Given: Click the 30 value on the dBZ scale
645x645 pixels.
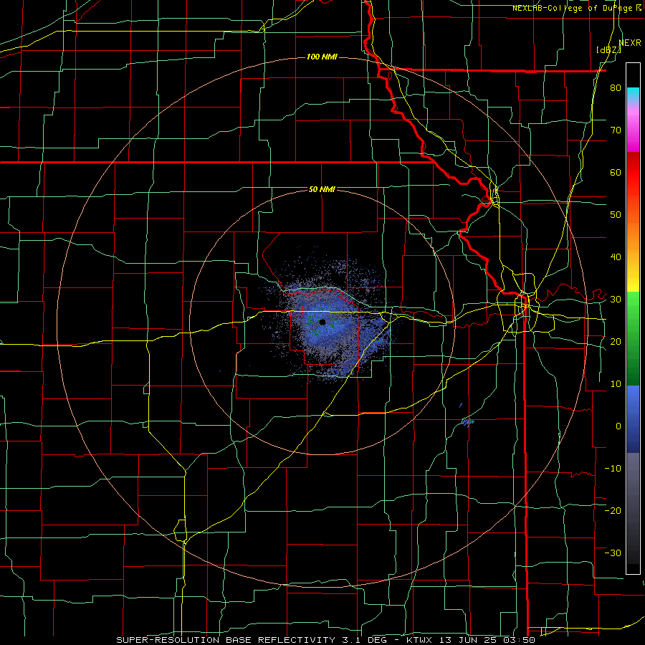Looking at the screenshot, I should pos(616,299).
